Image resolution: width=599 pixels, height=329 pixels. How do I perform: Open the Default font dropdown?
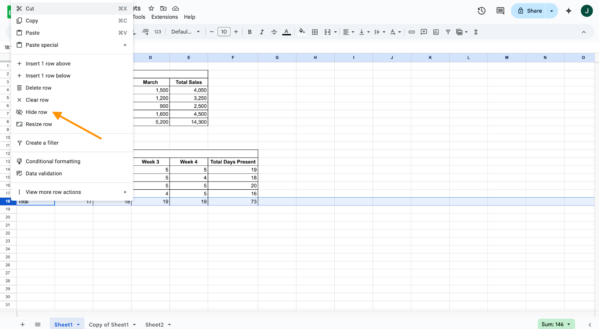click(x=185, y=32)
